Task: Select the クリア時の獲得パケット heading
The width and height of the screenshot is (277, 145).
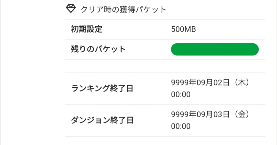Action: click(124, 9)
